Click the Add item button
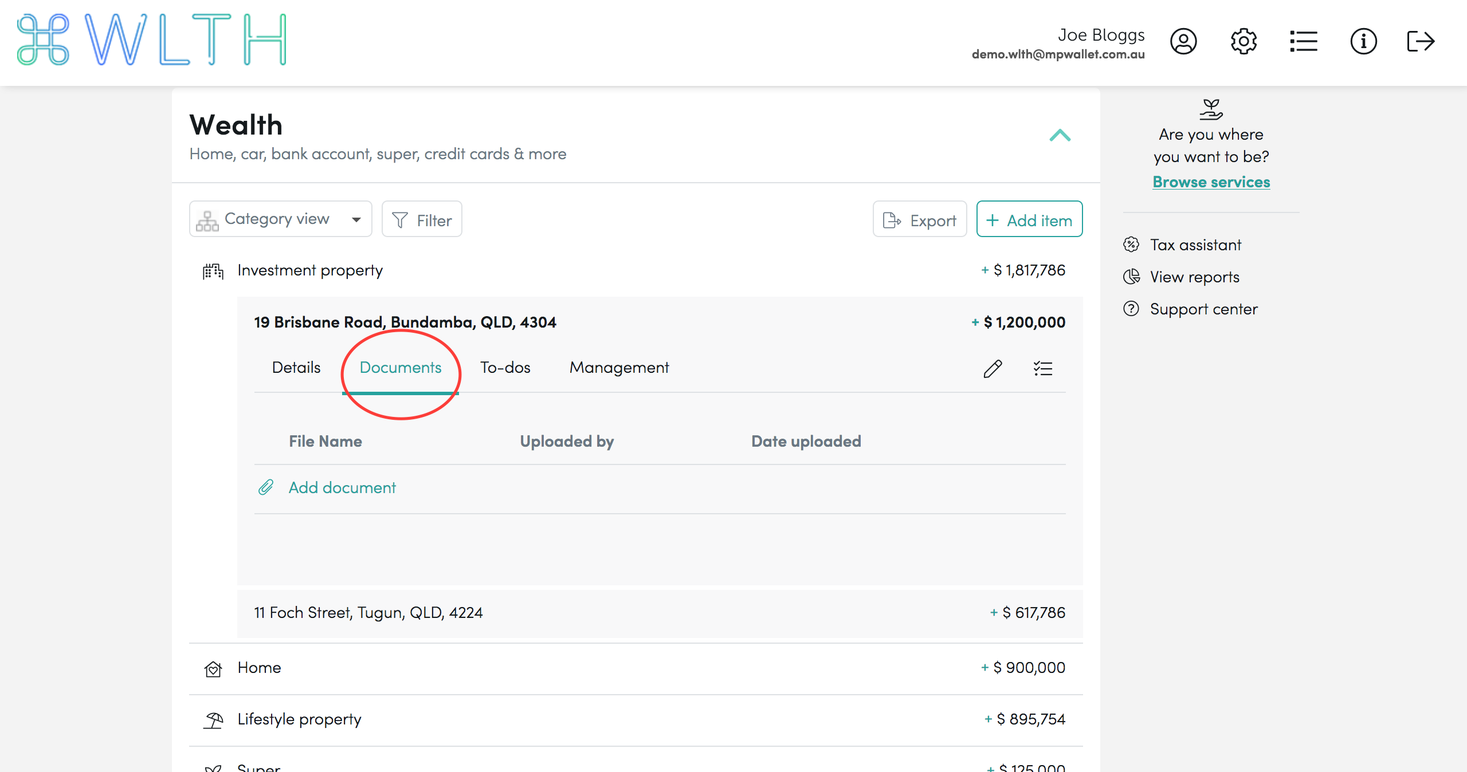 point(1029,219)
